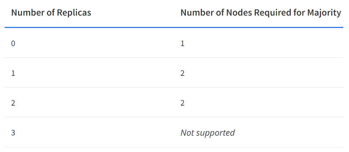Screen dimensions: 349x152
Task: Click the "Number of Nodes Required for Majority" header
Action: 261,13
